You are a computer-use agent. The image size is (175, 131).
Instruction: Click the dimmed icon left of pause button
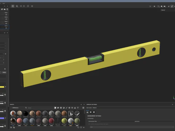(150, 6)
